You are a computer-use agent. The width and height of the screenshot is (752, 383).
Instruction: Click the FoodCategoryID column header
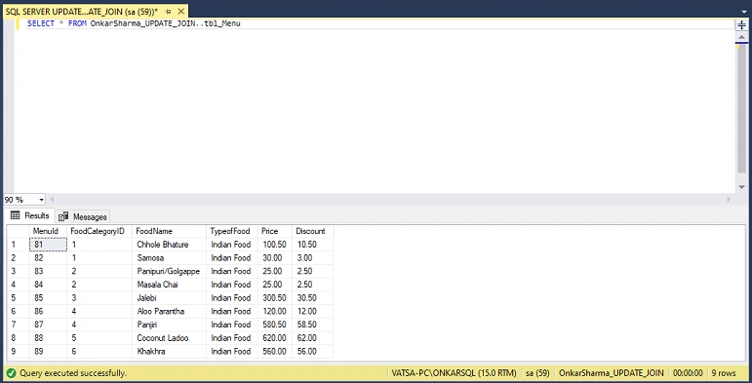(x=99, y=231)
